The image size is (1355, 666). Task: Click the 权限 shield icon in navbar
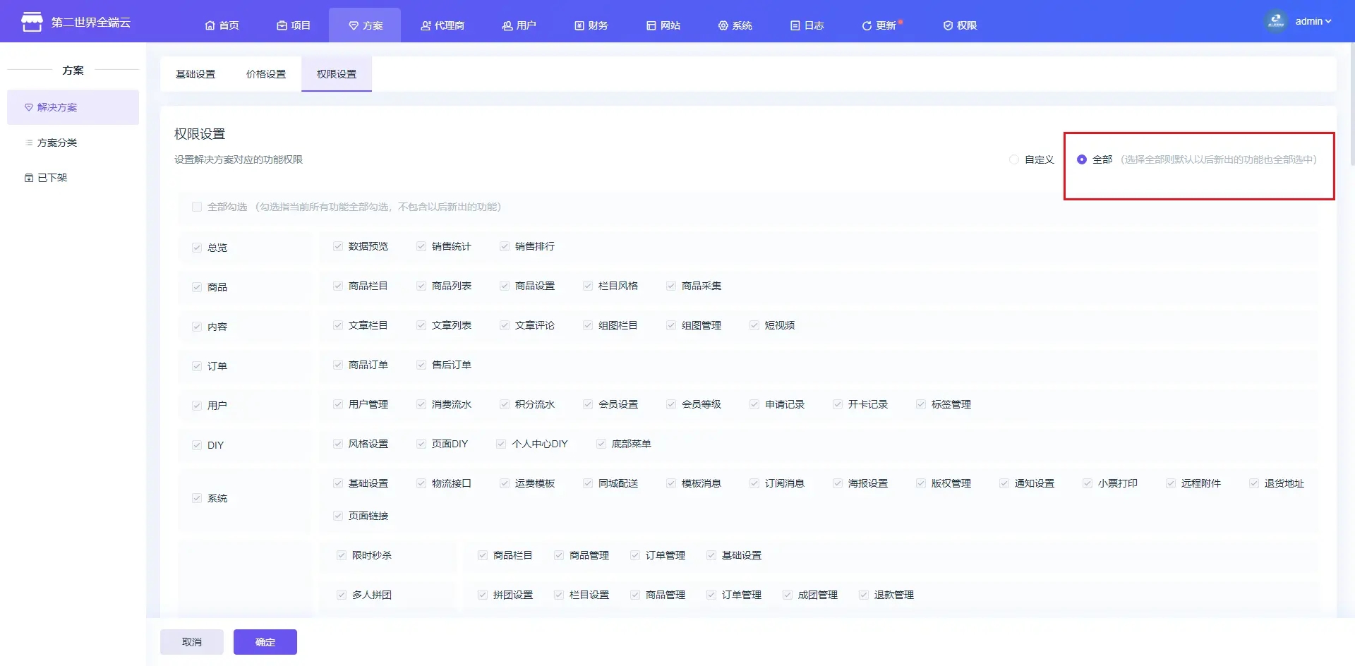(x=948, y=25)
